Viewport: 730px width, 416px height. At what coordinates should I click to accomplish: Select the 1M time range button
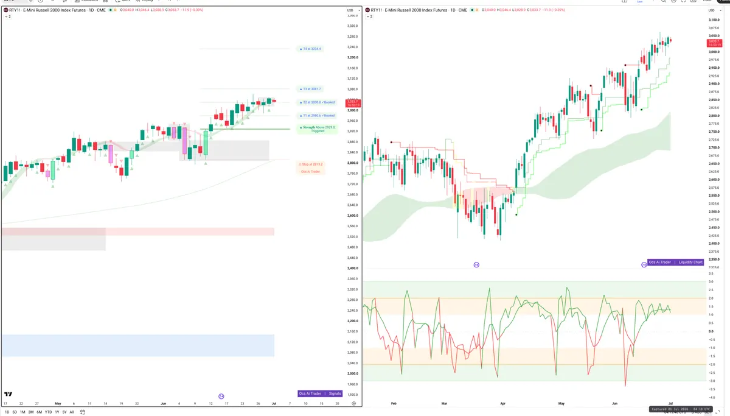pyautogui.click(x=23, y=412)
